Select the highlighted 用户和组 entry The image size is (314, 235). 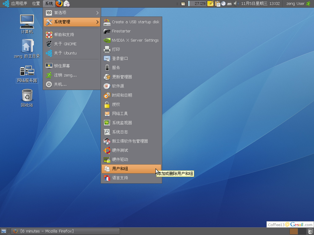click(131, 169)
